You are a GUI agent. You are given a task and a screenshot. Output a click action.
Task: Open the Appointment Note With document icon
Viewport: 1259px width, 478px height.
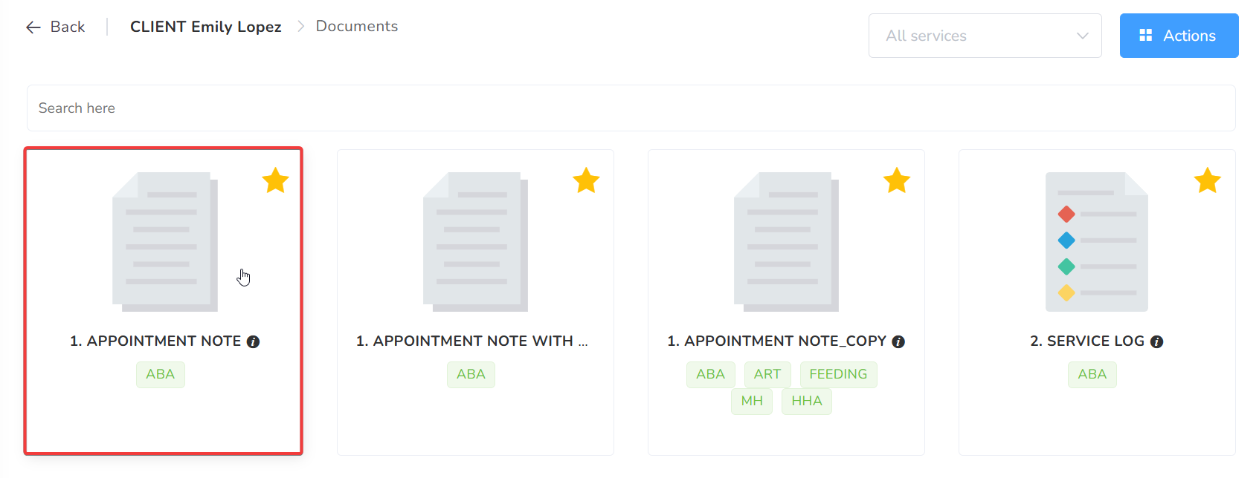tap(475, 242)
